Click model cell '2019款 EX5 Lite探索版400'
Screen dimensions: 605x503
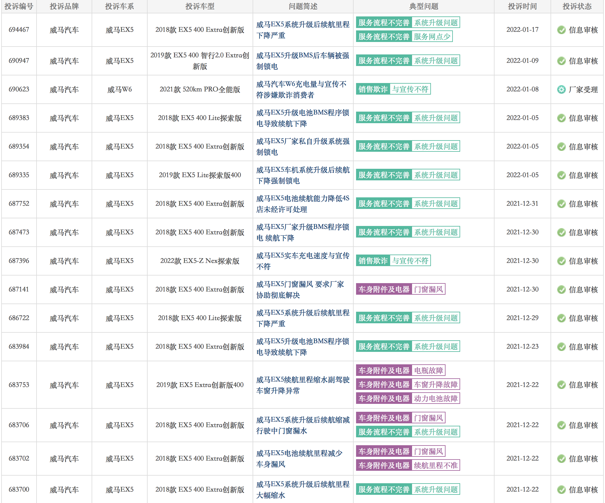point(200,175)
